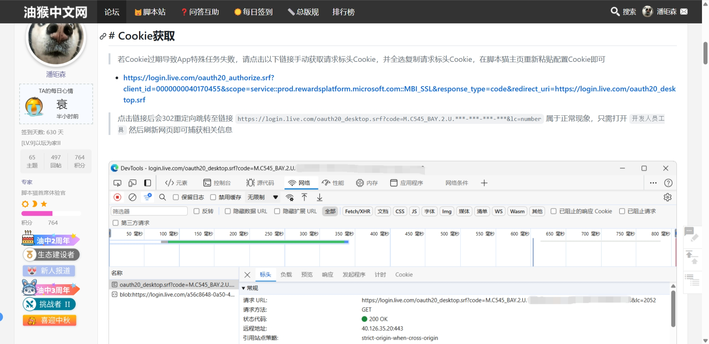Open the 源代码 tab
Viewport: 709px width, 344px height.
260,183
